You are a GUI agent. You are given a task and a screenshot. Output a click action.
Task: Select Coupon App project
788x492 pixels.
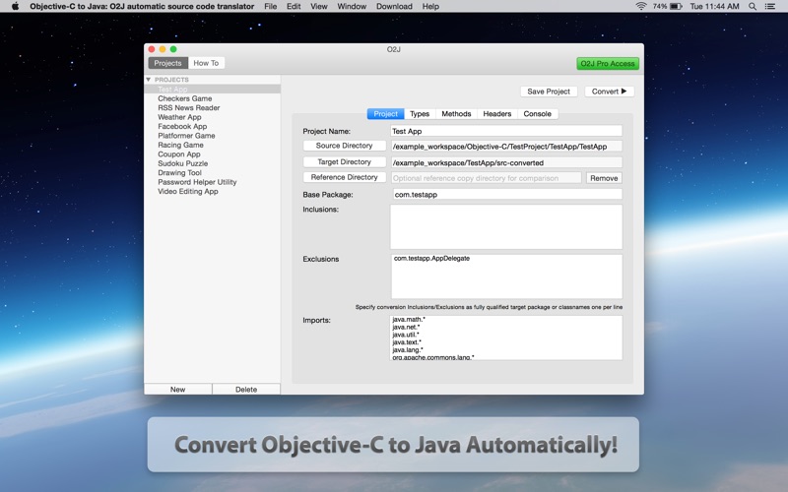tap(212, 154)
